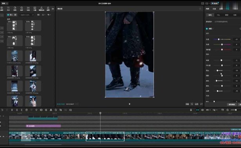Screen dimensions: 241x148
Task: Play the preview video
Action: tap(129, 104)
